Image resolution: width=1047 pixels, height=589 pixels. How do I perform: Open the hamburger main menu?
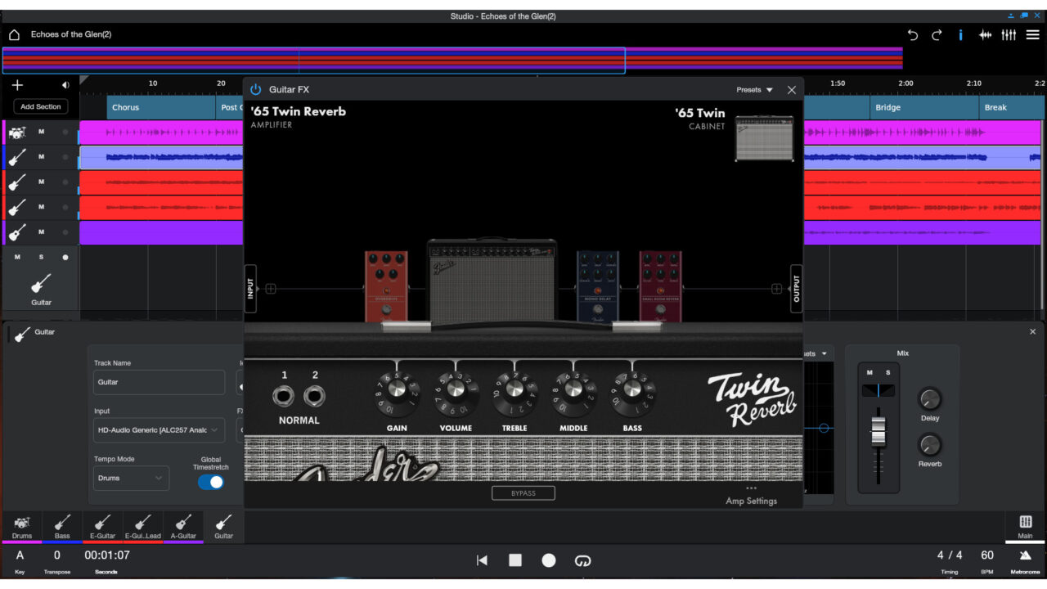1033,35
